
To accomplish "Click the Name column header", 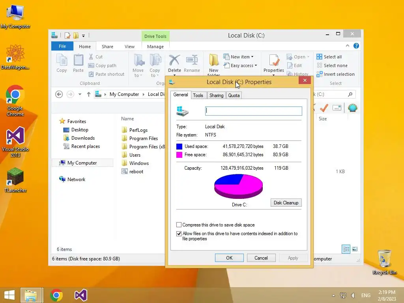I will tap(127, 118).
